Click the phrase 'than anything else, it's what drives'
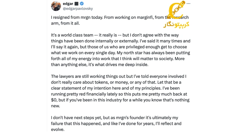236x132 pixels. click(84, 65)
